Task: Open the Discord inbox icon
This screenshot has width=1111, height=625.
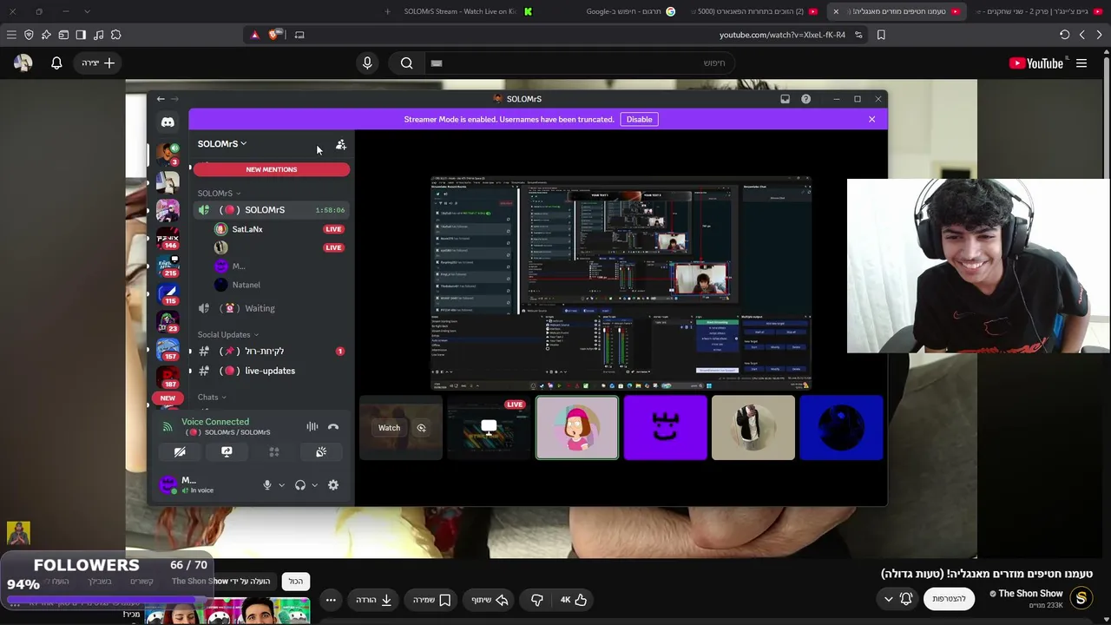Action: pyautogui.click(x=786, y=99)
